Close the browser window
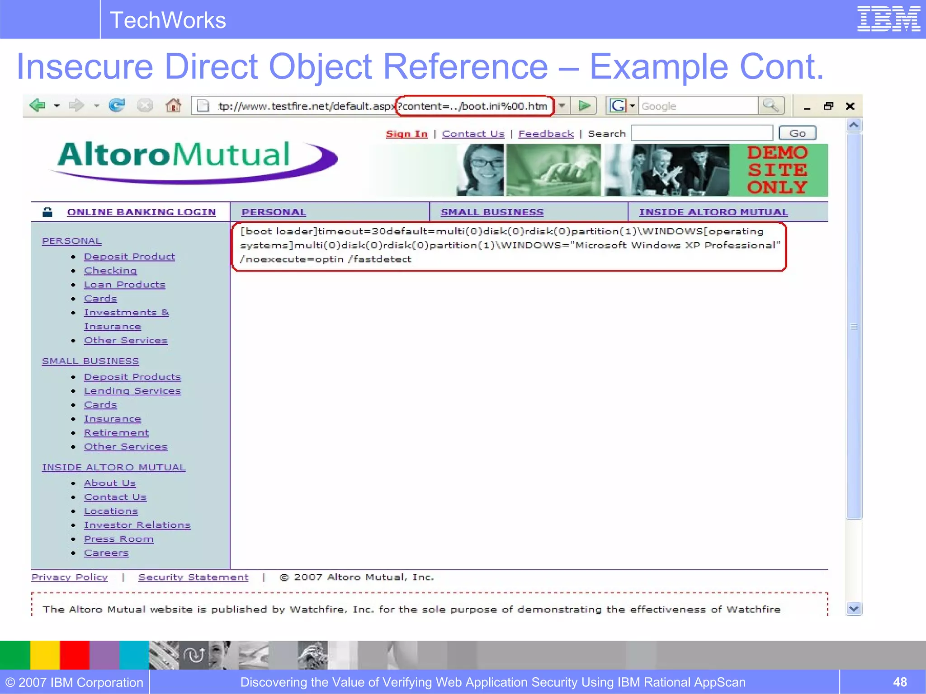Screen dimensions: 926x694 pyautogui.click(x=850, y=106)
